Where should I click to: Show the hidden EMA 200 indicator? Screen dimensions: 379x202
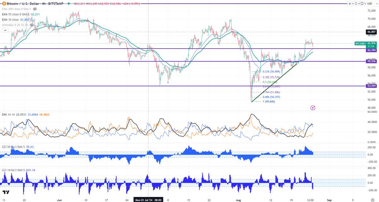pos(35,9)
